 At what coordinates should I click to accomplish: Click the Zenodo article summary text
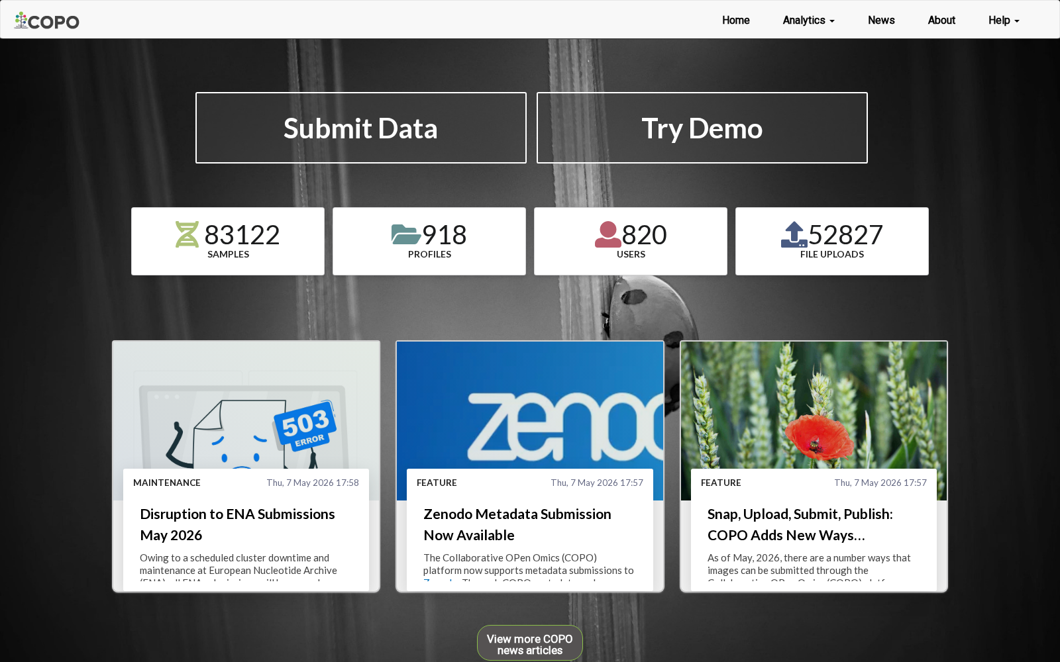(x=529, y=568)
